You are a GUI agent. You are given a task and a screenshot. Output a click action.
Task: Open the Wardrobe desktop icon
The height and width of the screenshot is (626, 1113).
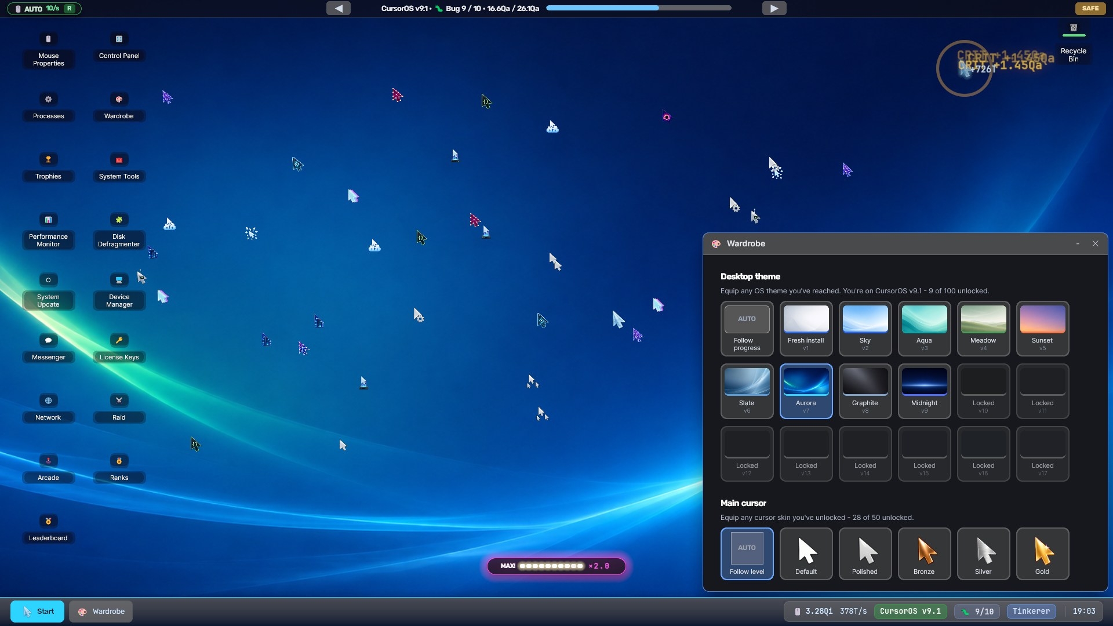pyautogui.click(x=119, y=107)
